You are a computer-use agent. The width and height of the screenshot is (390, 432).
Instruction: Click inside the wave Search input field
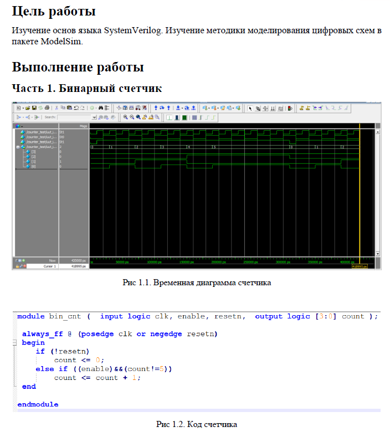[x=74, y=117]
